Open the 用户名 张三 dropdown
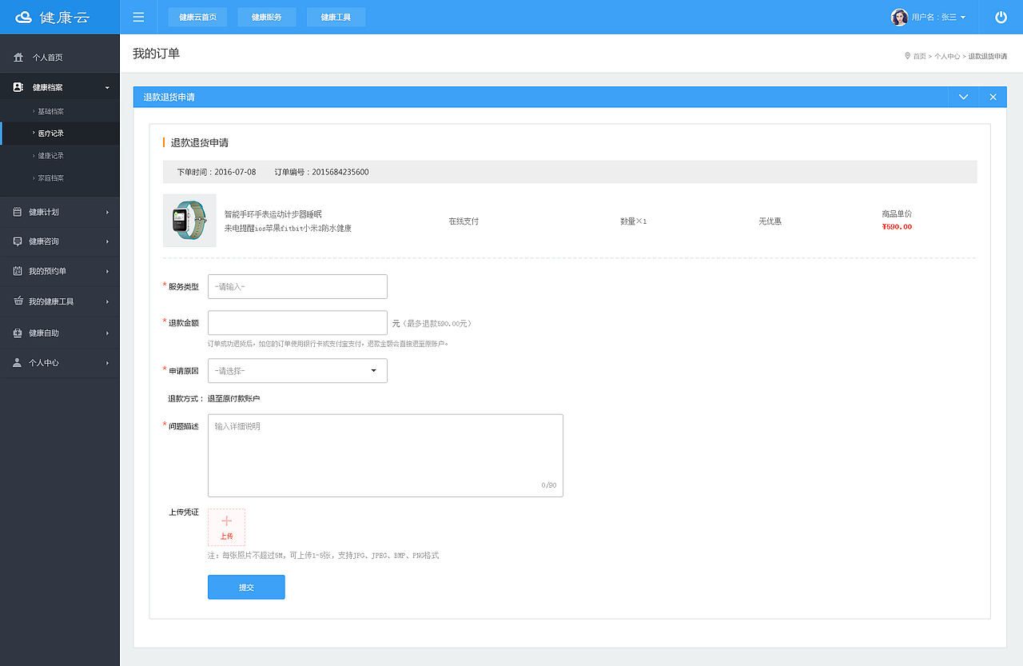The image size is (1023, 666). tap(939, 17)
